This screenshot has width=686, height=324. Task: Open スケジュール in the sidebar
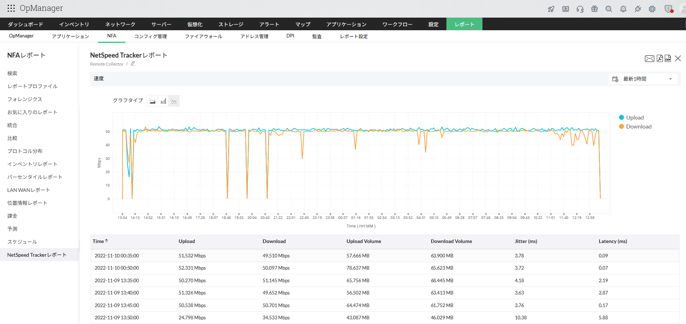[x=22, y=242]
